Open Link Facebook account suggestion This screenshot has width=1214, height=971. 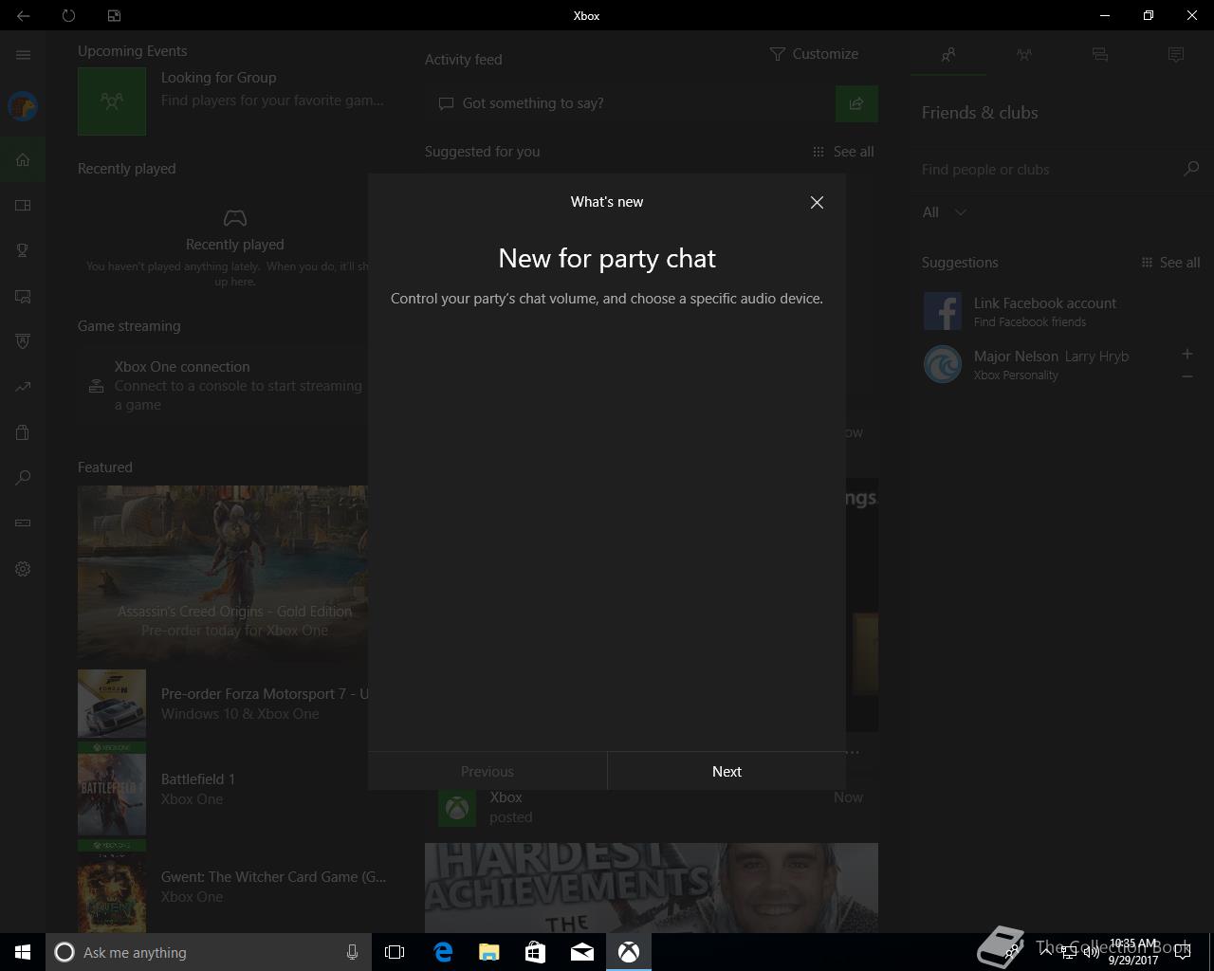click(x=1059, y=311)
